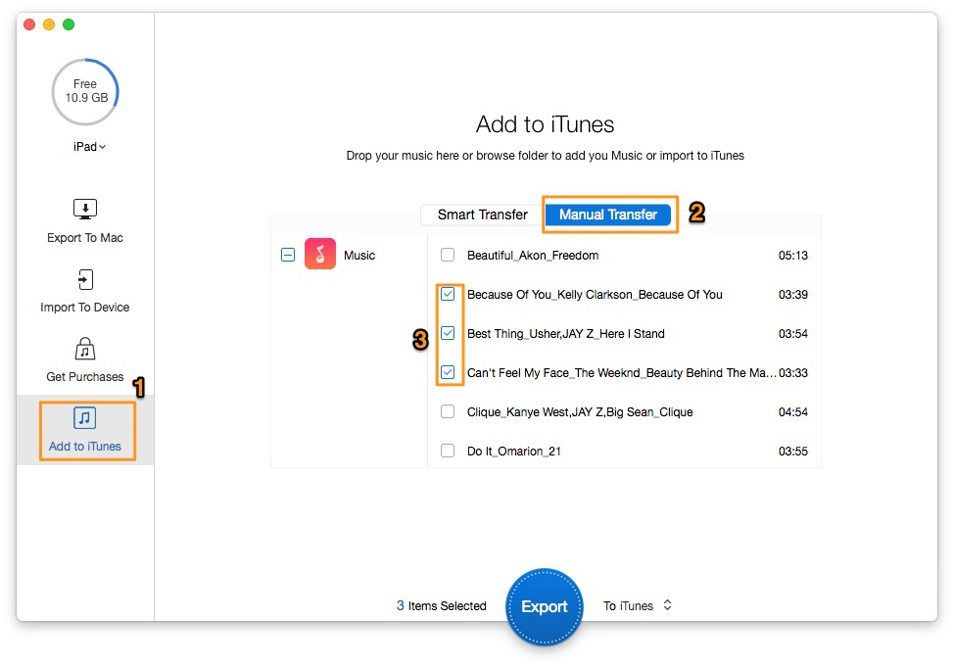Image resolution: width=954 pixels, height=667 pixels.
Task: Select Can't Feel My Face song title
Action: point(621,372)
